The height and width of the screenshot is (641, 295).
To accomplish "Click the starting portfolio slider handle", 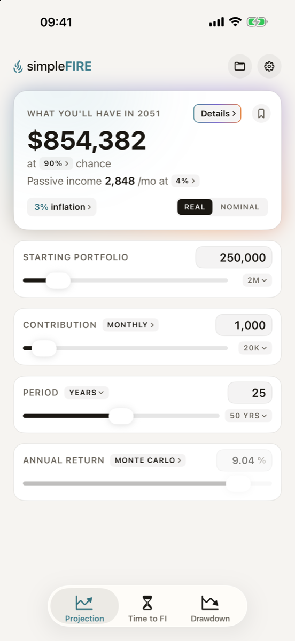I will click(x=58, y=280).
